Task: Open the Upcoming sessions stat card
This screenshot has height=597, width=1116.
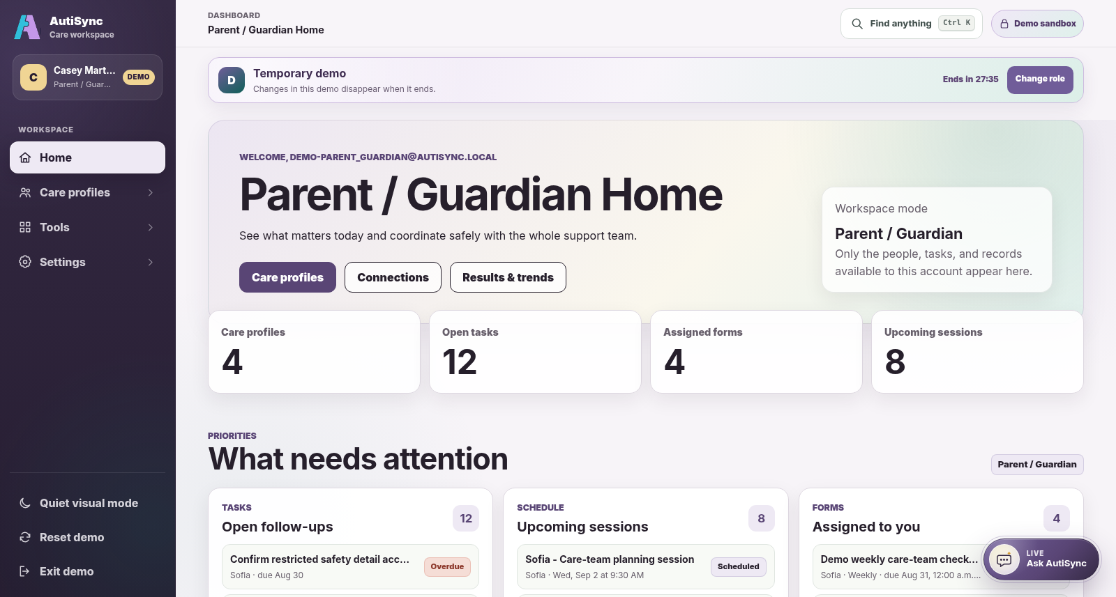Action: pyautogui.click(x=977, y=352)
